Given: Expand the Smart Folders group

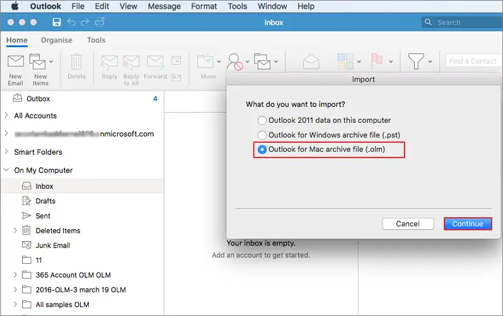Looking at the screenshot, I should pos(6,152).
